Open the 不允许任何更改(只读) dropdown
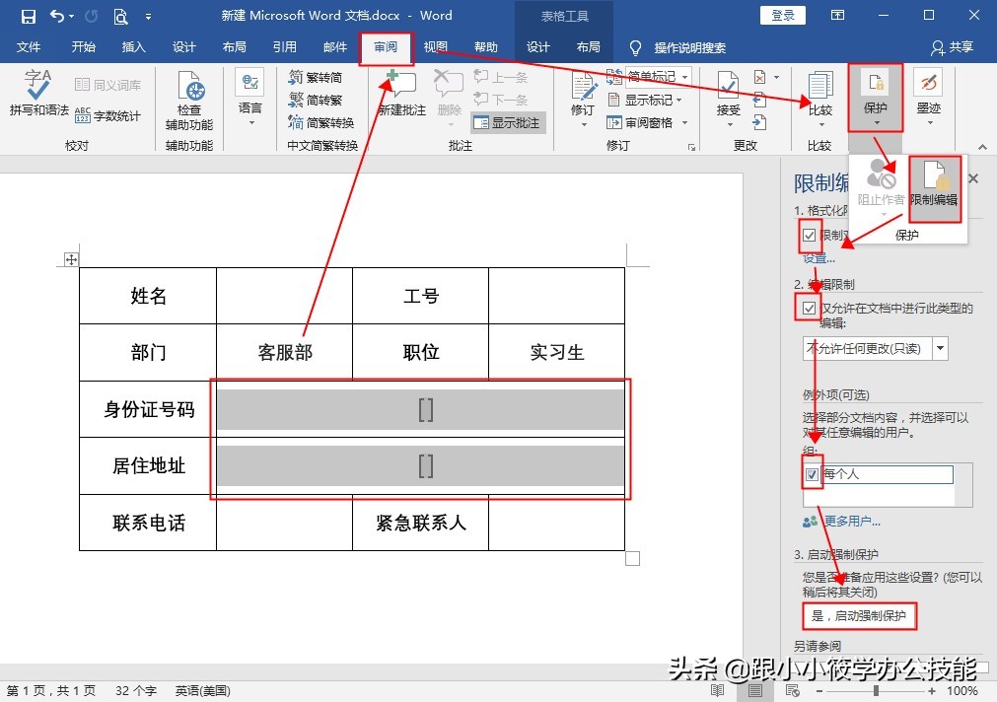Image resolution: width=997 pixels, height=702 pixels. tap(940, 347)
